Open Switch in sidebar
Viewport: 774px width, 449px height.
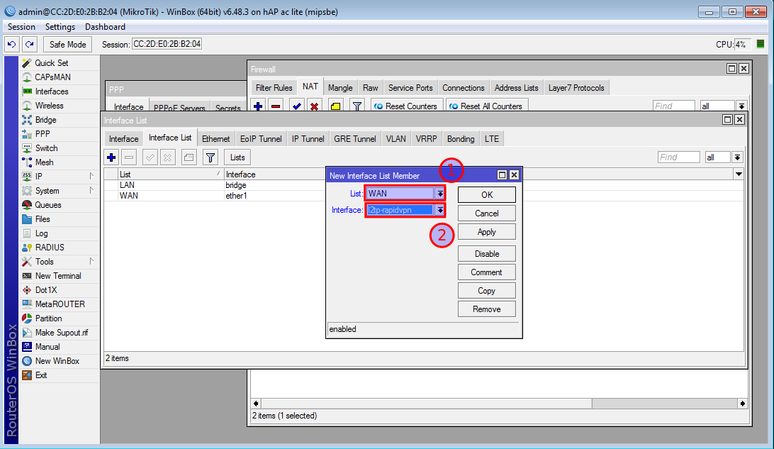(46, 148)
